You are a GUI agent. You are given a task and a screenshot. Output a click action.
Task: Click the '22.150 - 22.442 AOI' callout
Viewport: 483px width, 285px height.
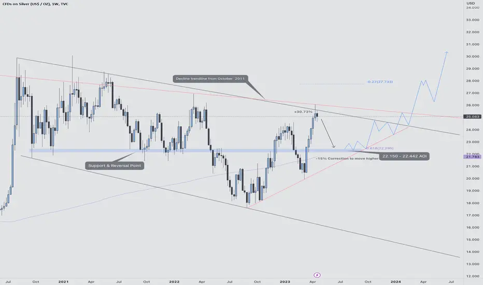404,156
